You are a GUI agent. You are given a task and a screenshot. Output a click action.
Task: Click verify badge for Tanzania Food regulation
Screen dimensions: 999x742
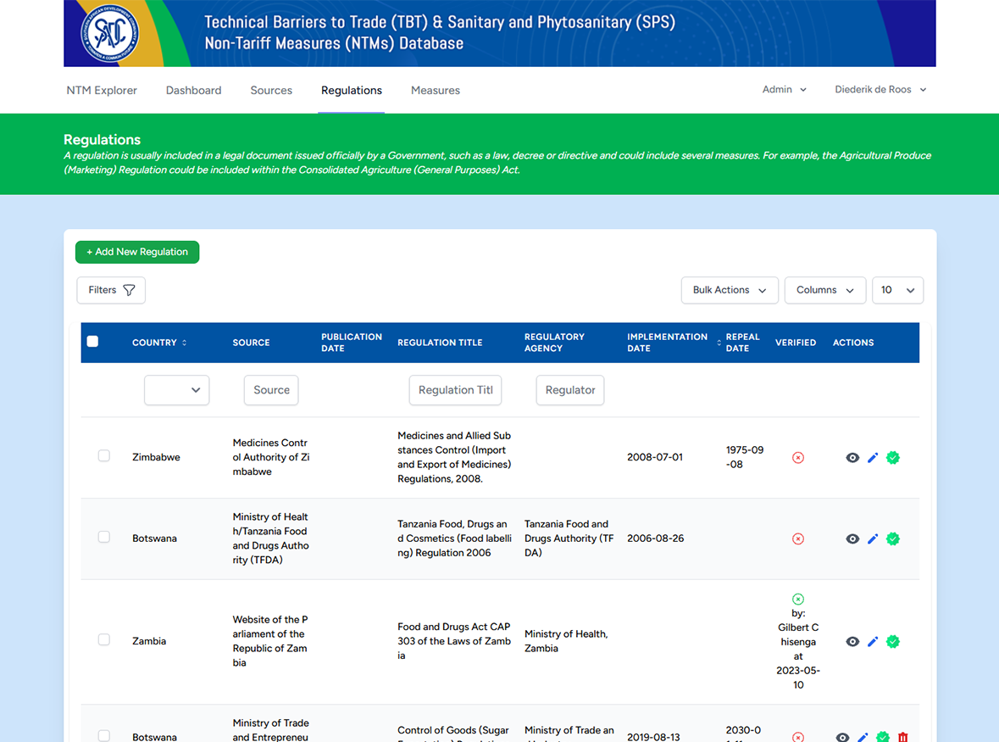pos(893,539)
